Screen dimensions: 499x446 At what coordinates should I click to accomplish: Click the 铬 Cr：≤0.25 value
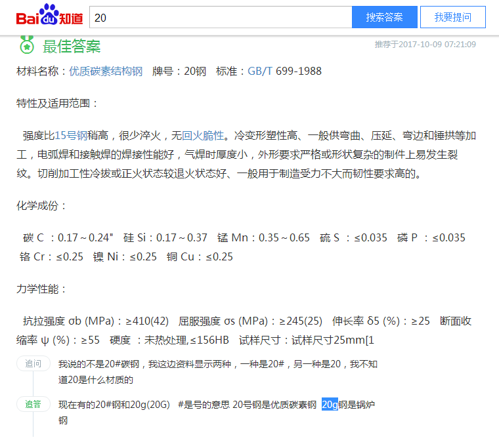[x=51, y=257]
